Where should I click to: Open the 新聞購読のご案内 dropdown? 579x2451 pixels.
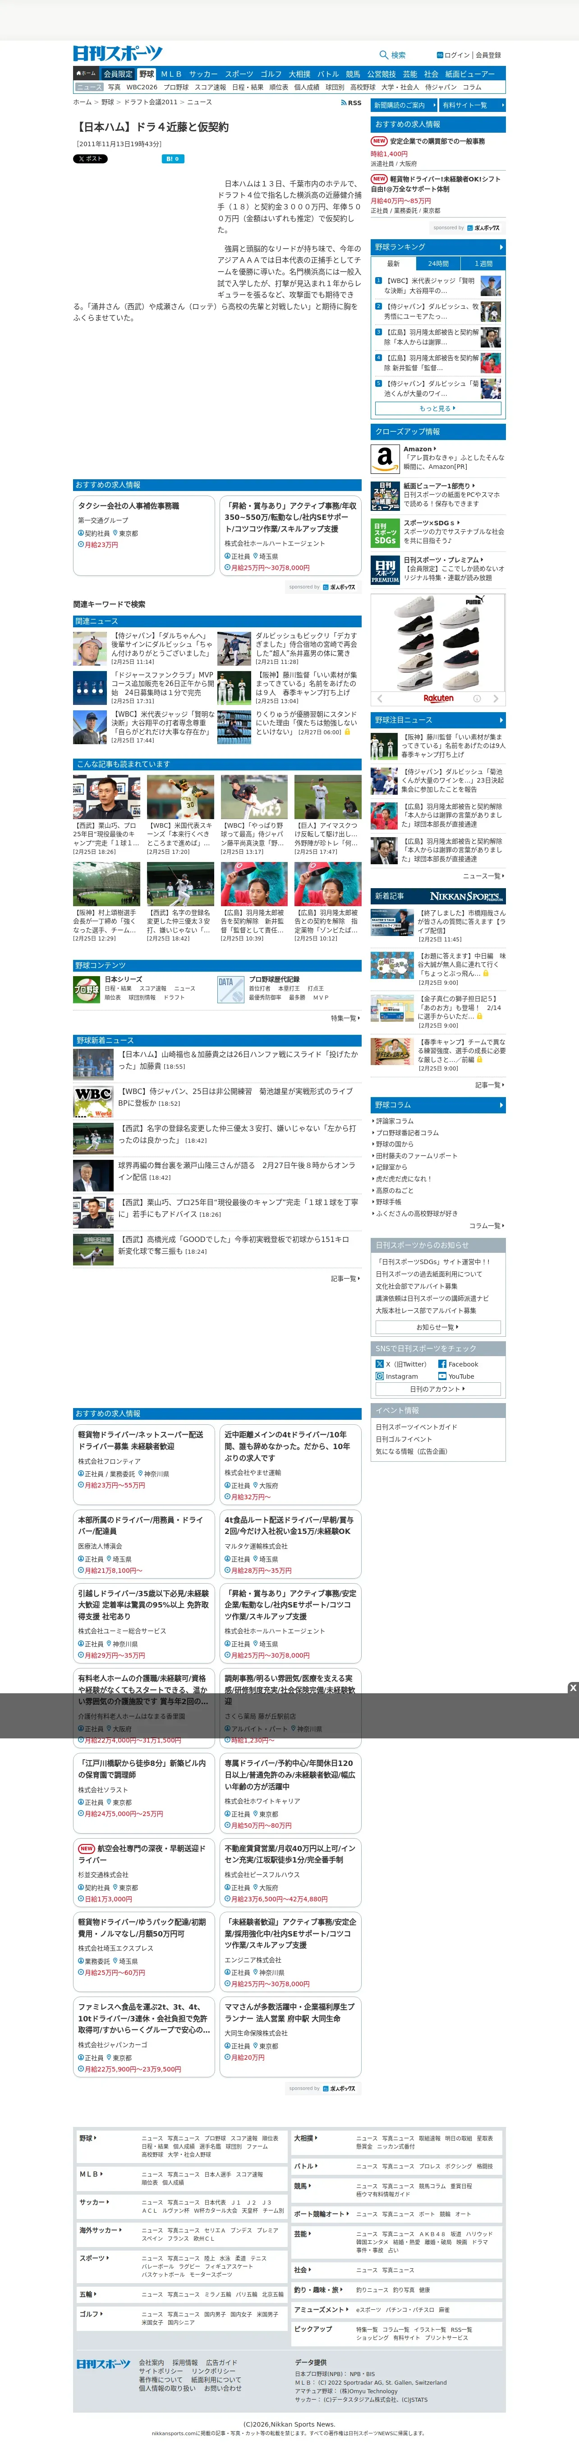[404, 105]
